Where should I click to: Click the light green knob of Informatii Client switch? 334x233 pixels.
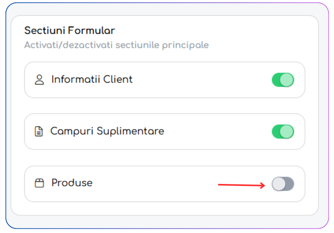tap(287, 80)
